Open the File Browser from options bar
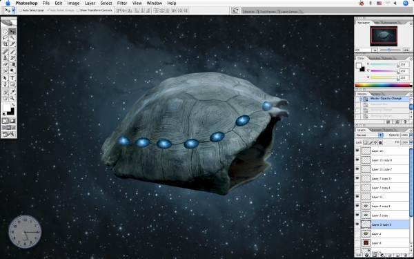 pyautogui.click(x=235, y=10)
